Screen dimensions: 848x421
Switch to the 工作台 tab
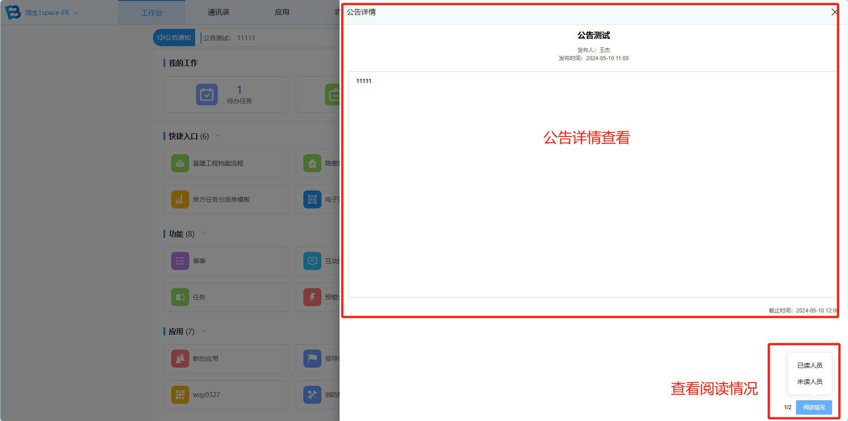152,13
